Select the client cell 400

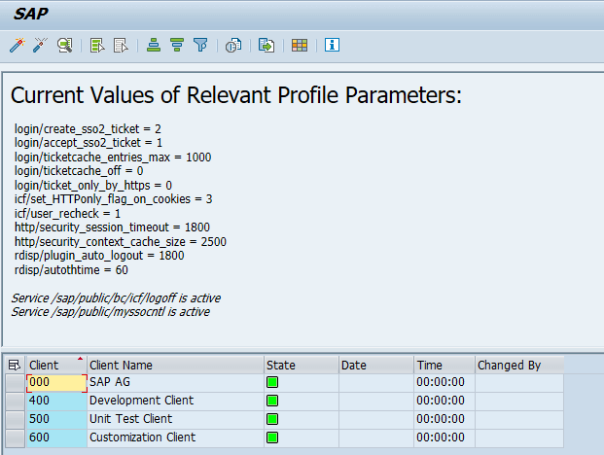pos(56,402)
